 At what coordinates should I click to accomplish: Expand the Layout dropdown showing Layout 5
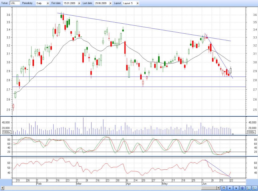pos(138,3)
